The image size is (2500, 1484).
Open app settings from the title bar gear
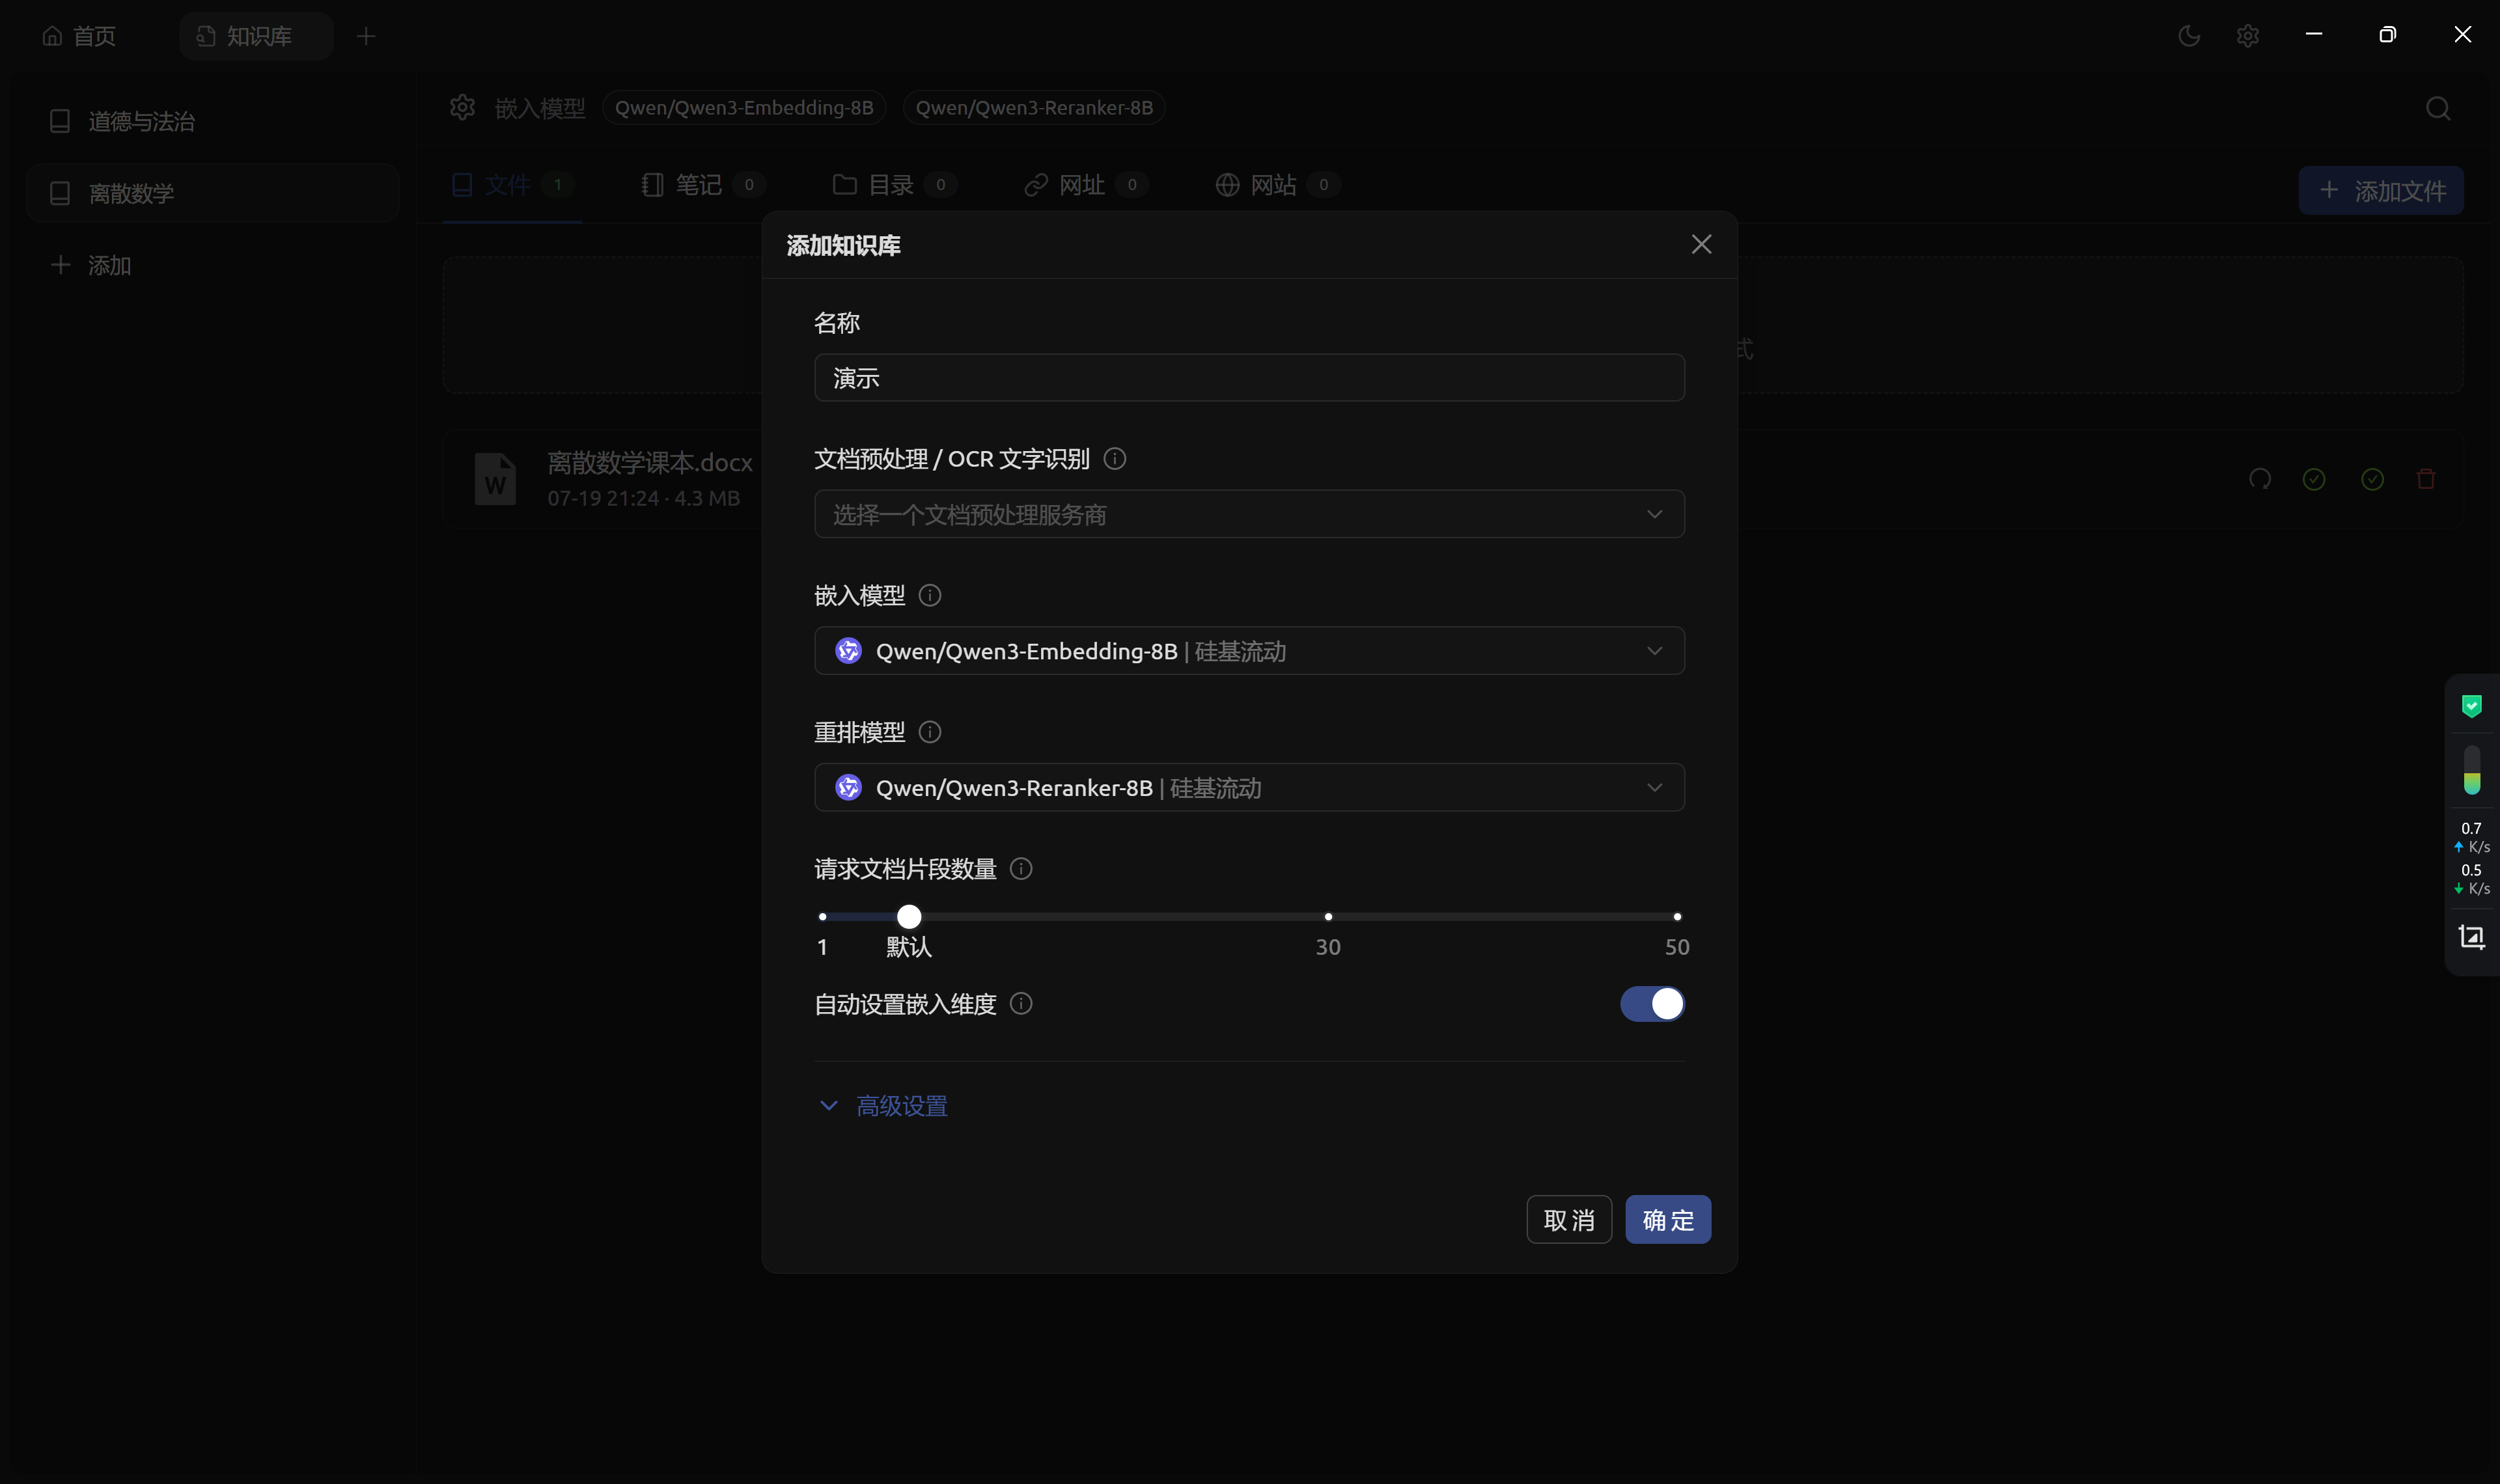click(x=2249, y=35)
